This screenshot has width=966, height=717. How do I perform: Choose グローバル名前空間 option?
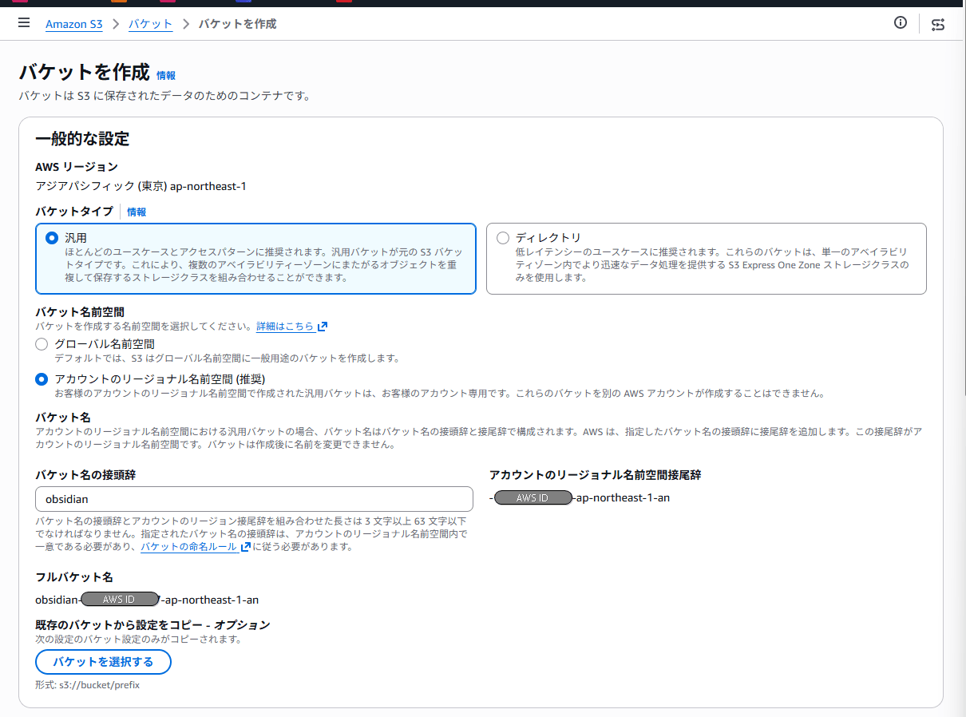[42, 344]
